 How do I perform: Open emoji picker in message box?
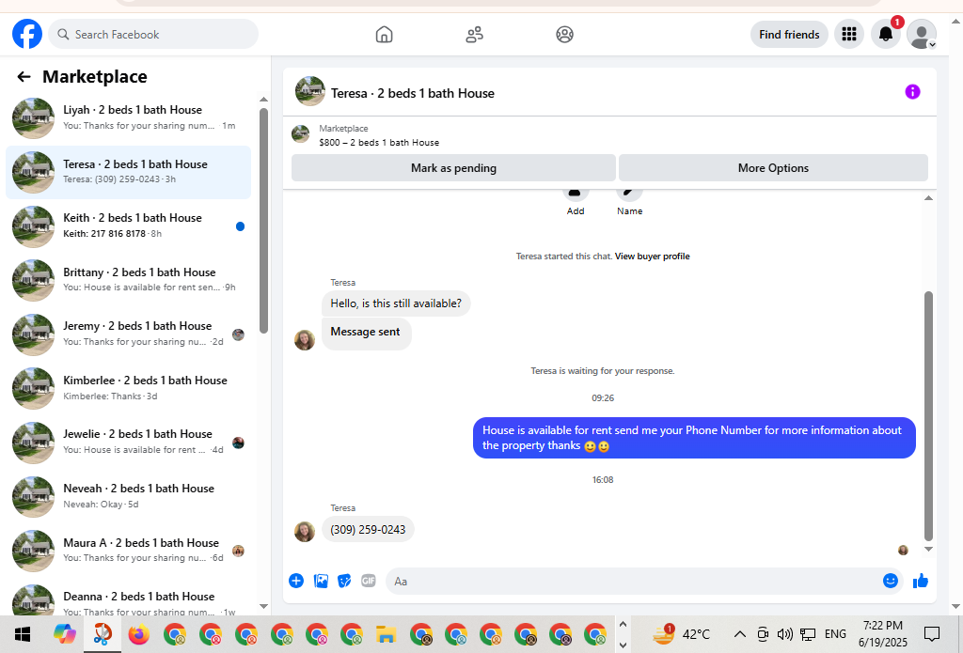pyautogui.click(x=890, y=581)
